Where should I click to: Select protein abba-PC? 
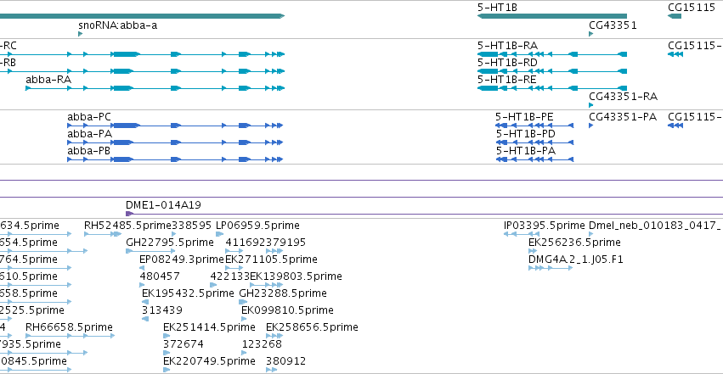point(175,126)
